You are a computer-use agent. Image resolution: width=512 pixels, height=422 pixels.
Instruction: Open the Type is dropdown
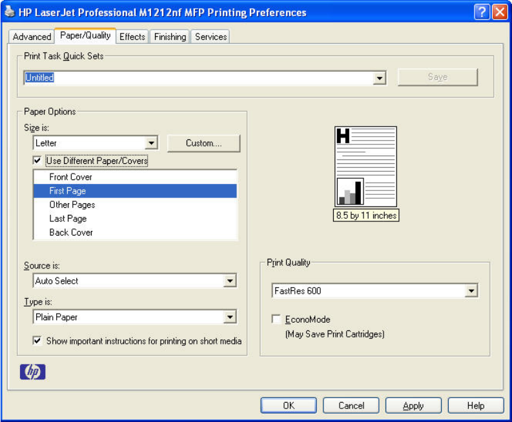230,317
